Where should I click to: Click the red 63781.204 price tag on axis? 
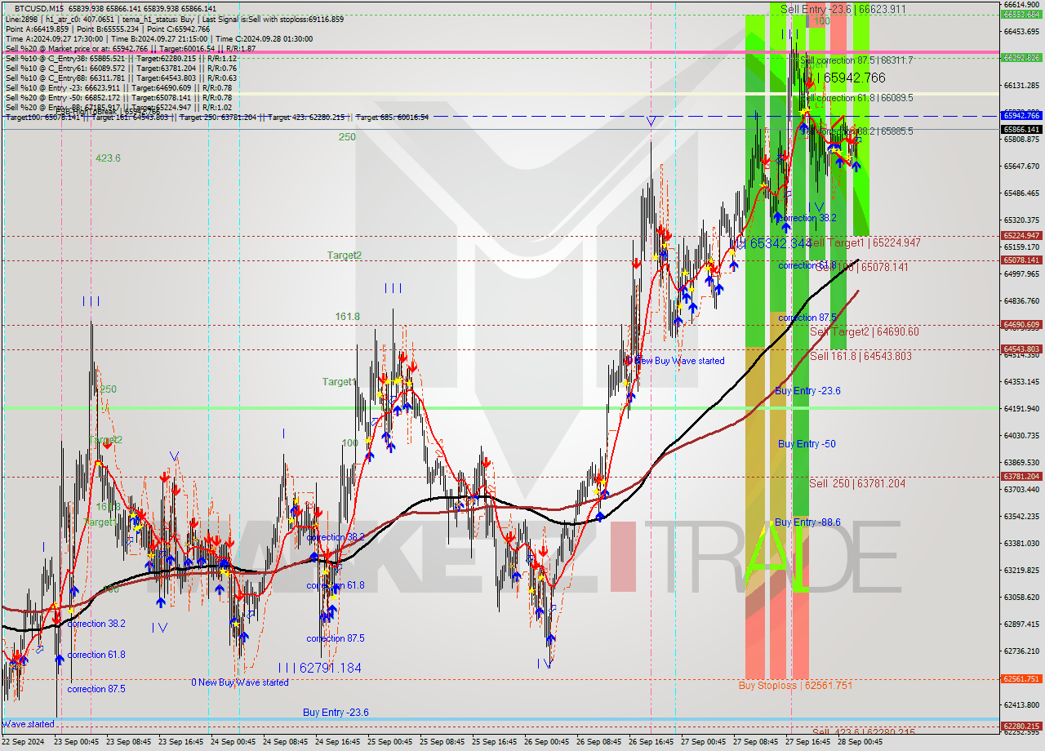click(1022, 476)
